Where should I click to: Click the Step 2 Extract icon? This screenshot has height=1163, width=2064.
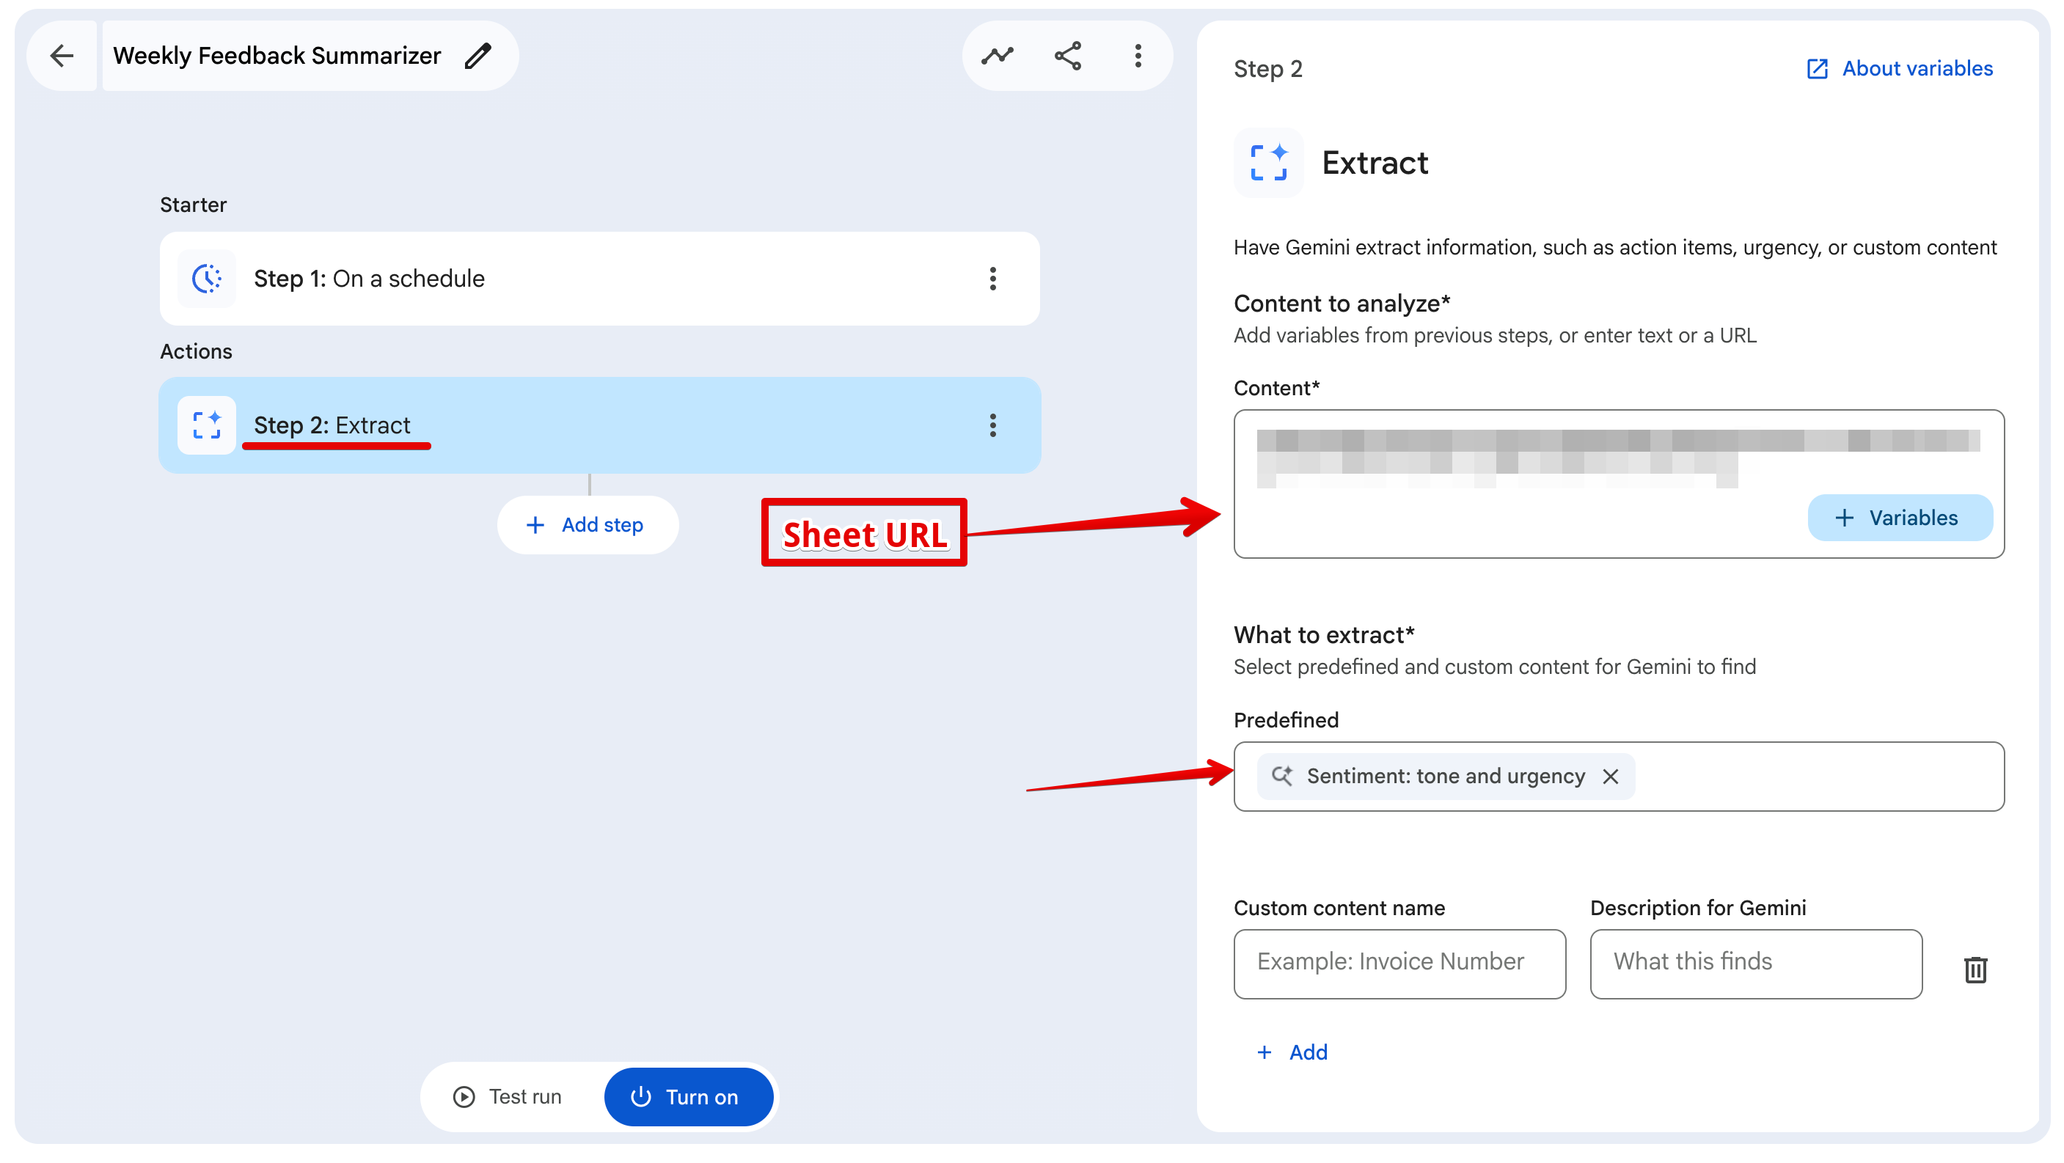click(x=207, y=425)
